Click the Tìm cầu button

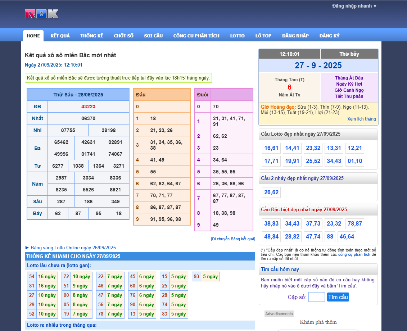[338, 297]
